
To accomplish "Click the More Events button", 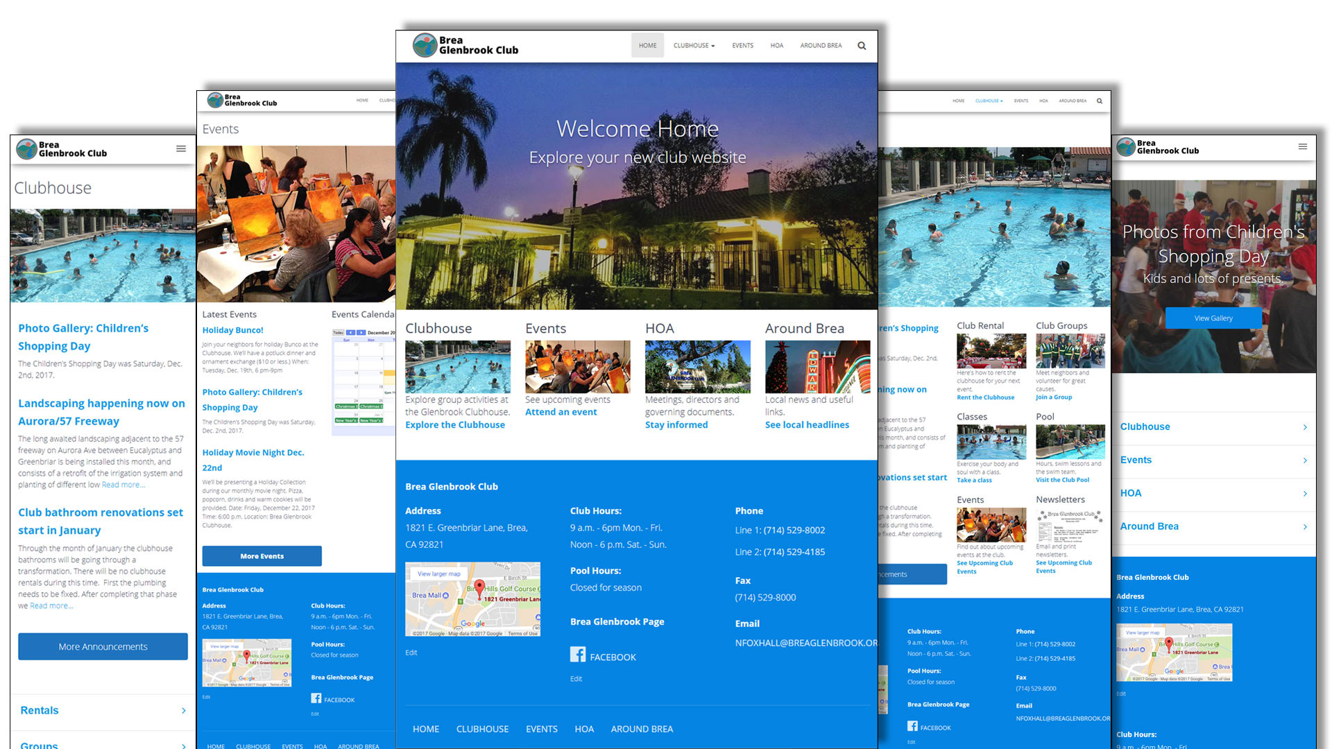I will (262, 556).
